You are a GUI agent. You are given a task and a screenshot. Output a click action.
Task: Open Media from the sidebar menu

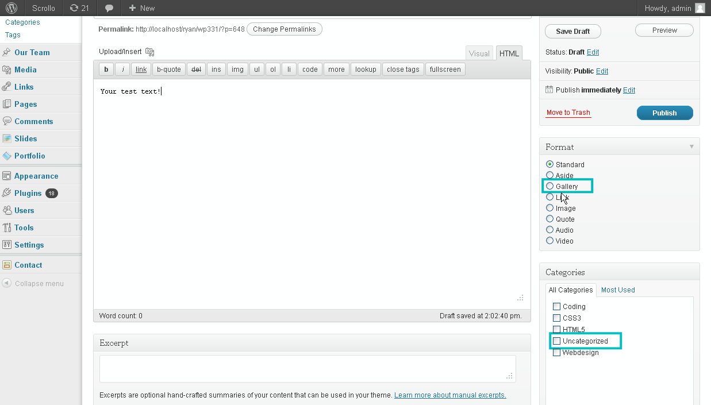click(x=25, y=70)
